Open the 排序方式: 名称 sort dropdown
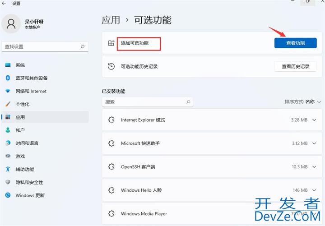This screenshot has height=226, width=325. pos(303,101)
